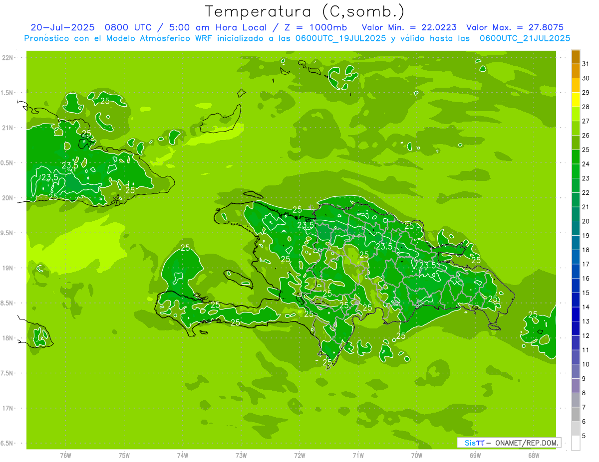Click colorbar label '31'

[x=586, y=64]
